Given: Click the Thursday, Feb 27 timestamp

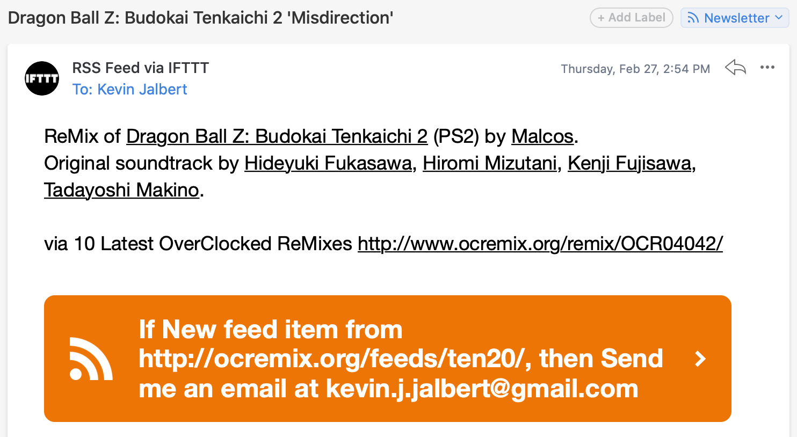Looking at the screenshot, I should pos(635,69).
